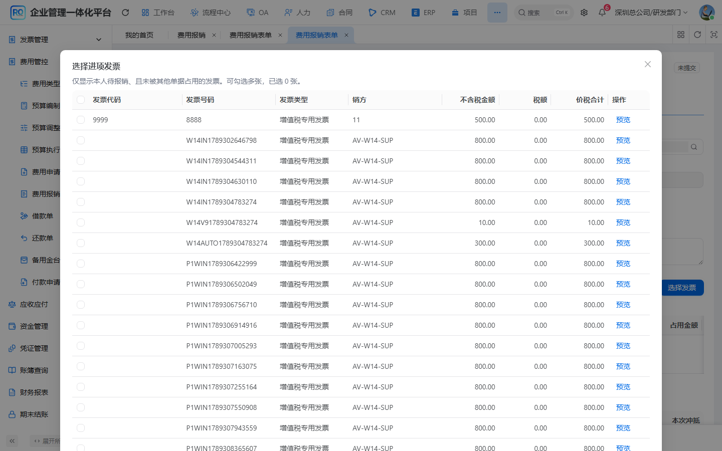Viewport: 722px width, 451px height.
Task: Open 账簿查询 in the sidebar
Action: coord(33,370)
